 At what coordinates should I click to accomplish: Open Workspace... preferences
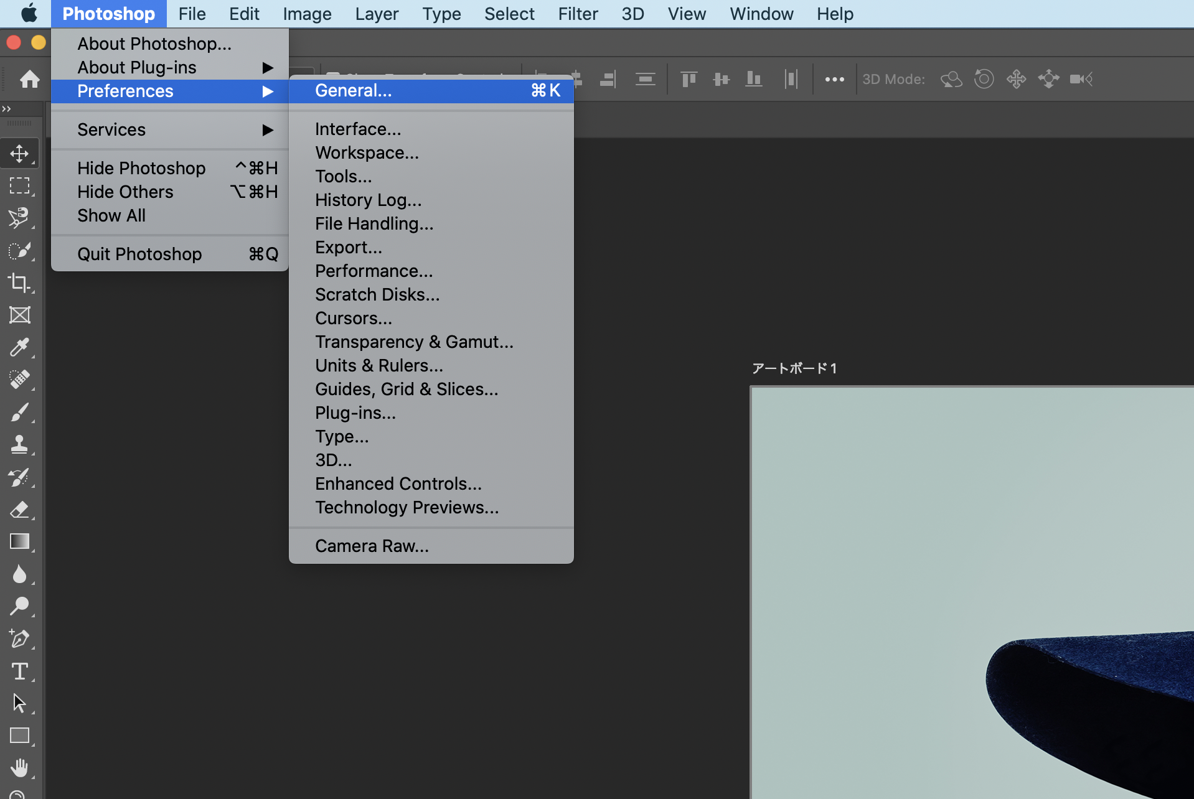[431, 152]
